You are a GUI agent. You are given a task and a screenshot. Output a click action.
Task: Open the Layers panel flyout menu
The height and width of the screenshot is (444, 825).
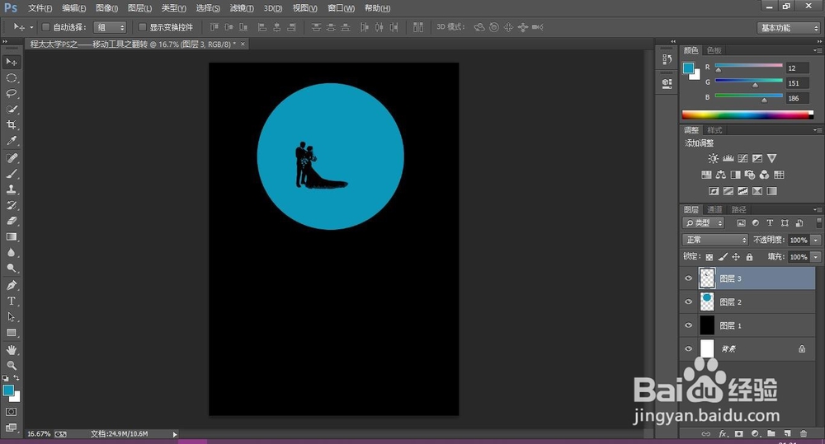click(817, 209)
